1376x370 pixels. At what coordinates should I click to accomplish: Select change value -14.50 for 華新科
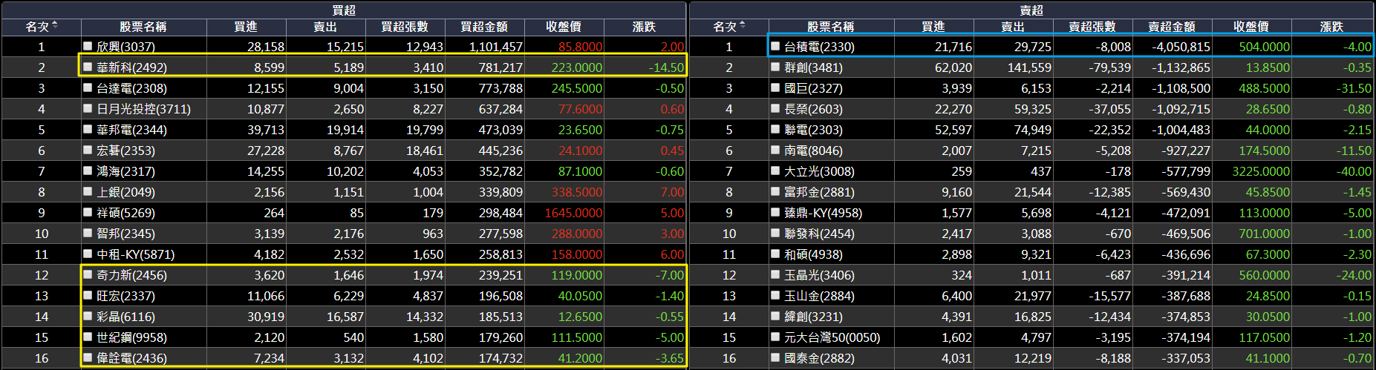pyautogui.click(x=666, y=67)
